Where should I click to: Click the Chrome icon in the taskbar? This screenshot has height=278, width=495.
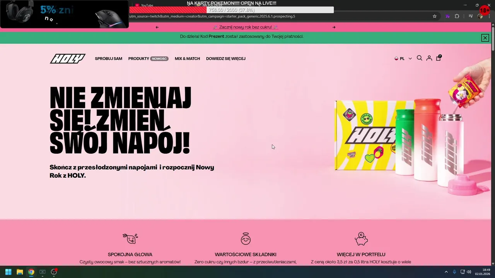pyautogui.click(x=31, y=272)
